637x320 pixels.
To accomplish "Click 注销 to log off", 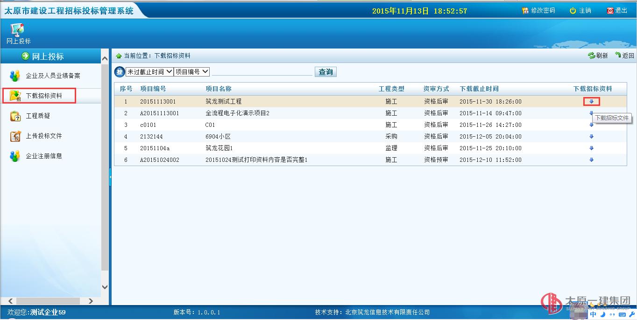I will pos(580,10).
